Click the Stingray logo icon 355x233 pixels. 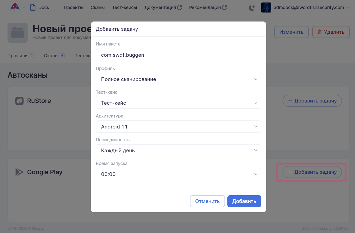pos(15,7)
